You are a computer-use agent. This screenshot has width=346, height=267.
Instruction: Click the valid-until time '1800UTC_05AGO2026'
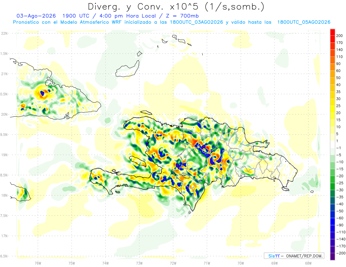coord(304,22)
